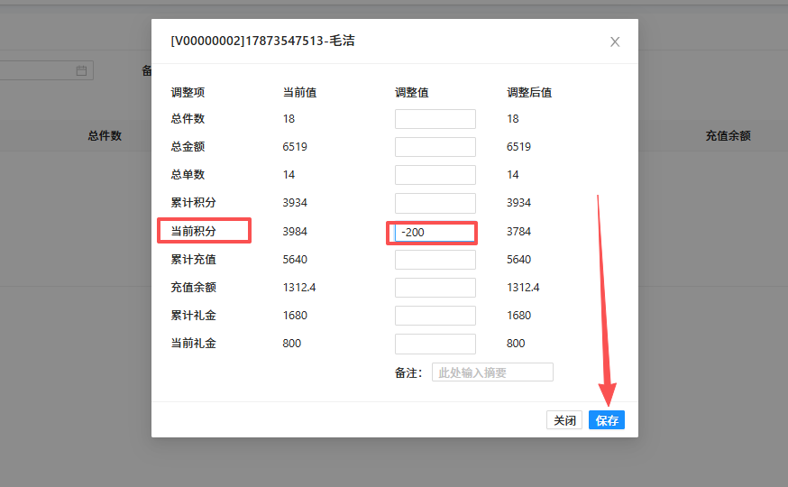Click background table header 充值余额

(x=728, y=135)
